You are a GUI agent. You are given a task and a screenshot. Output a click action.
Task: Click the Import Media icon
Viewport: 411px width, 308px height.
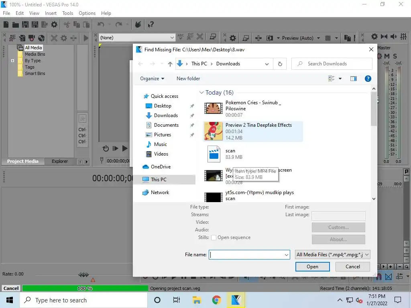(22, 38)
